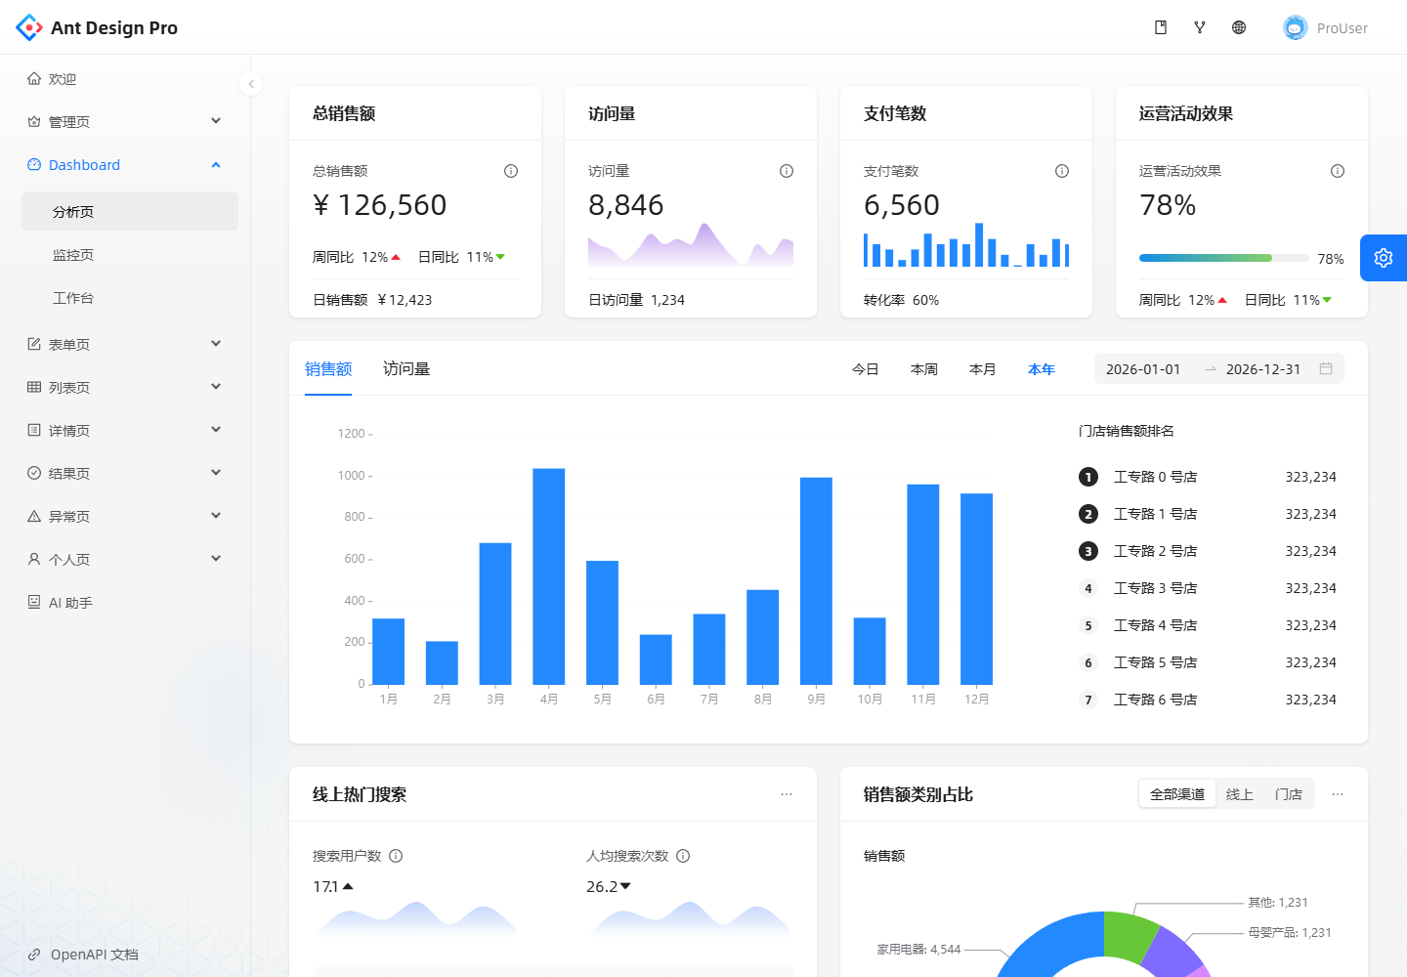Filter by 本月
This screenshot has width=1407, height=977.
coord(983,369)
